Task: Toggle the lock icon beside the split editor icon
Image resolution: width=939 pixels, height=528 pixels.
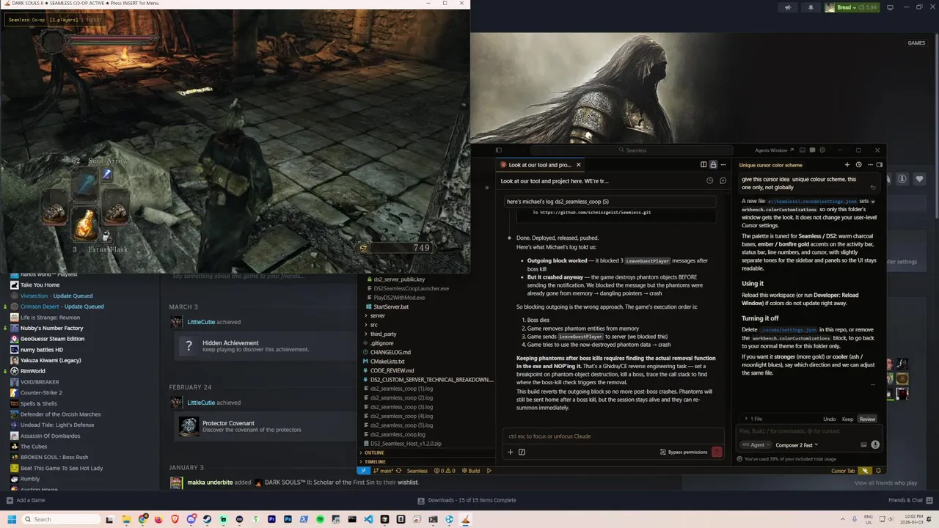Action: point(713,165)
